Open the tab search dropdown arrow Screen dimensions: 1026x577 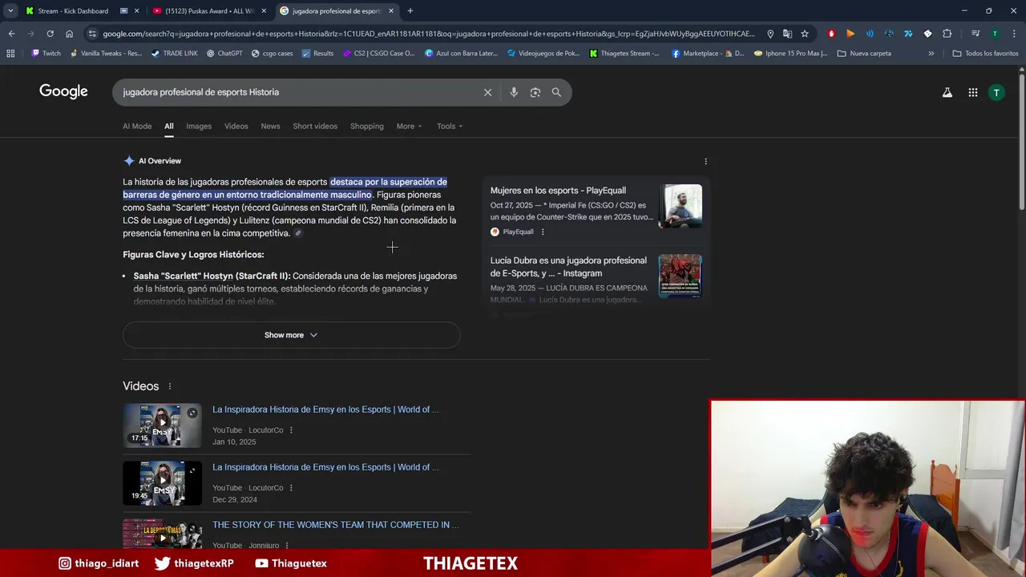10,11
